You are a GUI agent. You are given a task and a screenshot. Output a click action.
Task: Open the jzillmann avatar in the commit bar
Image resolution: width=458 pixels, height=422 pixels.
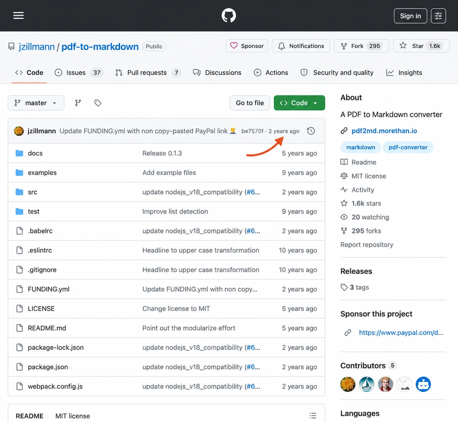coord(19,131)
